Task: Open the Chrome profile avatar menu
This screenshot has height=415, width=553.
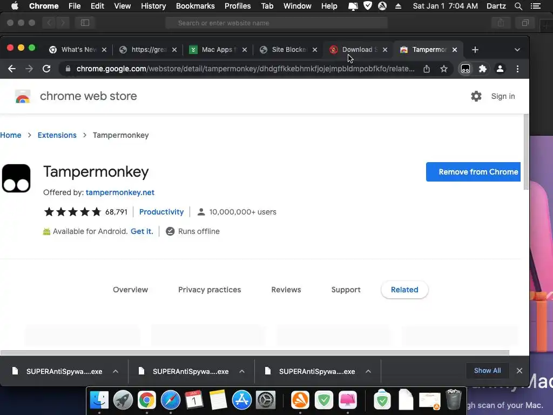Action: coord(500,69)
